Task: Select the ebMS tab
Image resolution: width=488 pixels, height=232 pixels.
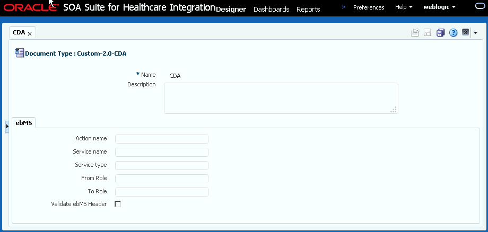Action: (24, 123)
